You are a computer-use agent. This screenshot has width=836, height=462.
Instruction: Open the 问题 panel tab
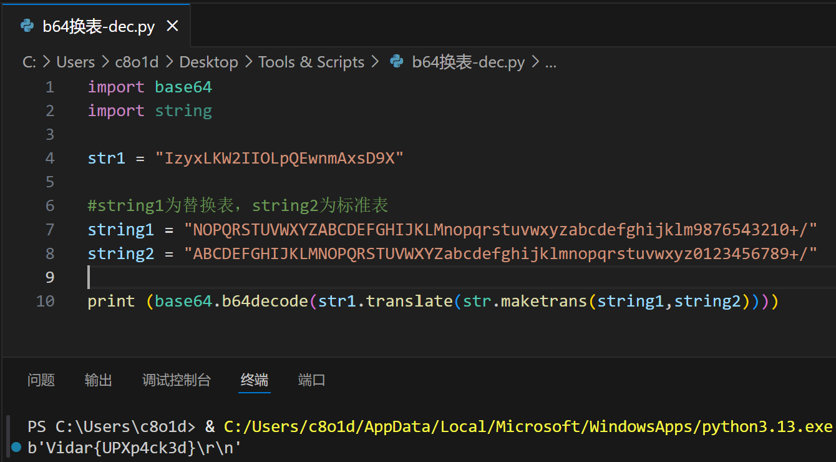41,380
